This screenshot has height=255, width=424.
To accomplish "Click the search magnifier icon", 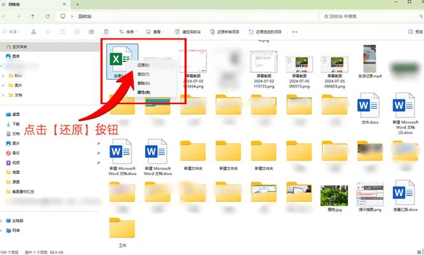I will point(421,17).
